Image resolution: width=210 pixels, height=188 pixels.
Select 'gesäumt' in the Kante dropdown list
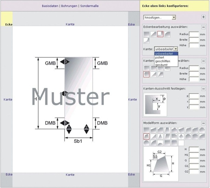pos(161,65)
